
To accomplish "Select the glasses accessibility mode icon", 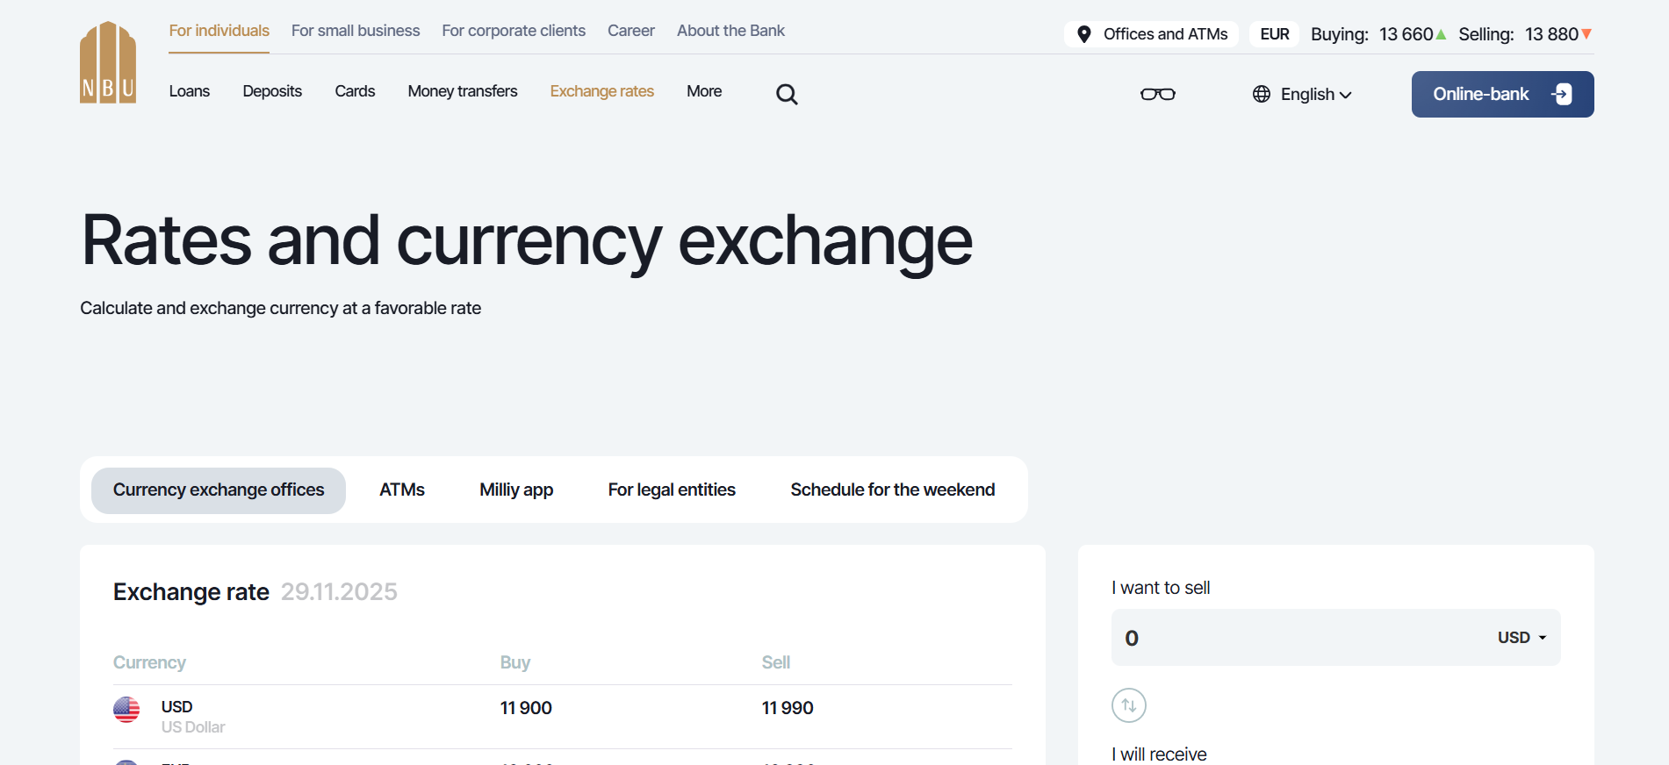I will [1157, 93].
